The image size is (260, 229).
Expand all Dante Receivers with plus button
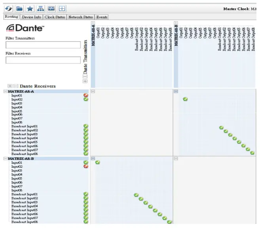coord(10,86)
